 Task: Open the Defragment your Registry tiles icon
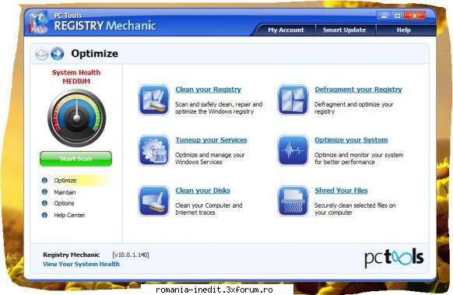coord(293,100)
